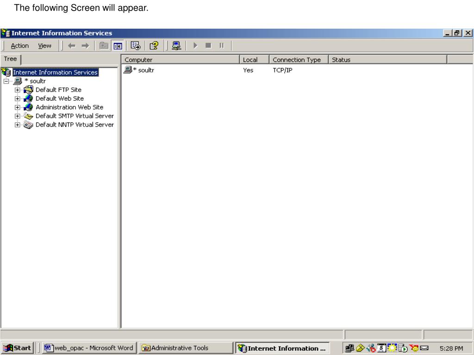This screenshot has width=474, height=355.
Task: Click the Up one level toolbar icon
Action: [x=104, y=46]
